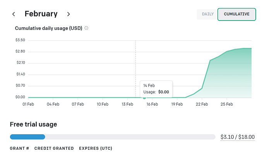The width and height of the screenshot is (267, 152).
Task: Select the CUMULATIVE view tab
Action: point(236,14)
